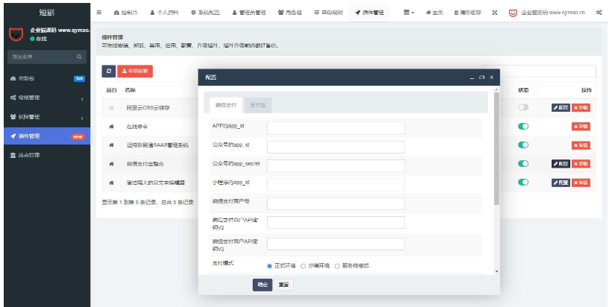This screenshot has height=307, width=612.
Task: Expand the 常规管理 sidebar menu
Action: 45,98
